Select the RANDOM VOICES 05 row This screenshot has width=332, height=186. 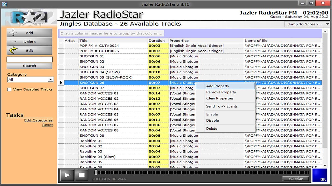pyautogui.click(x=190, y=114)
